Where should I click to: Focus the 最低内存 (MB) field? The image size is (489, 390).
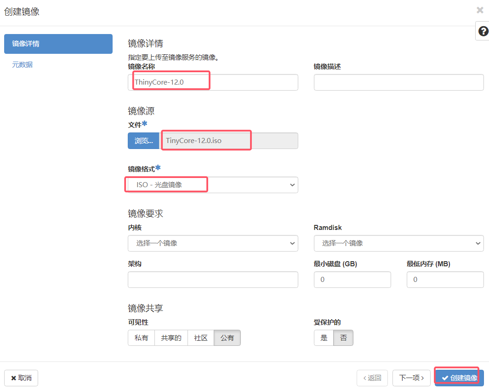click(x=445, y=280)
